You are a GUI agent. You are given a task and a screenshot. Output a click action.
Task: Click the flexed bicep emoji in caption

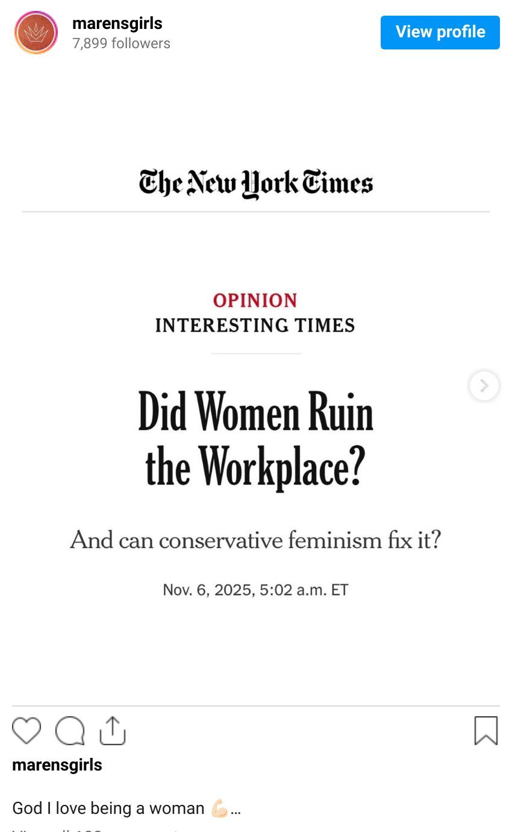[219, 808]
